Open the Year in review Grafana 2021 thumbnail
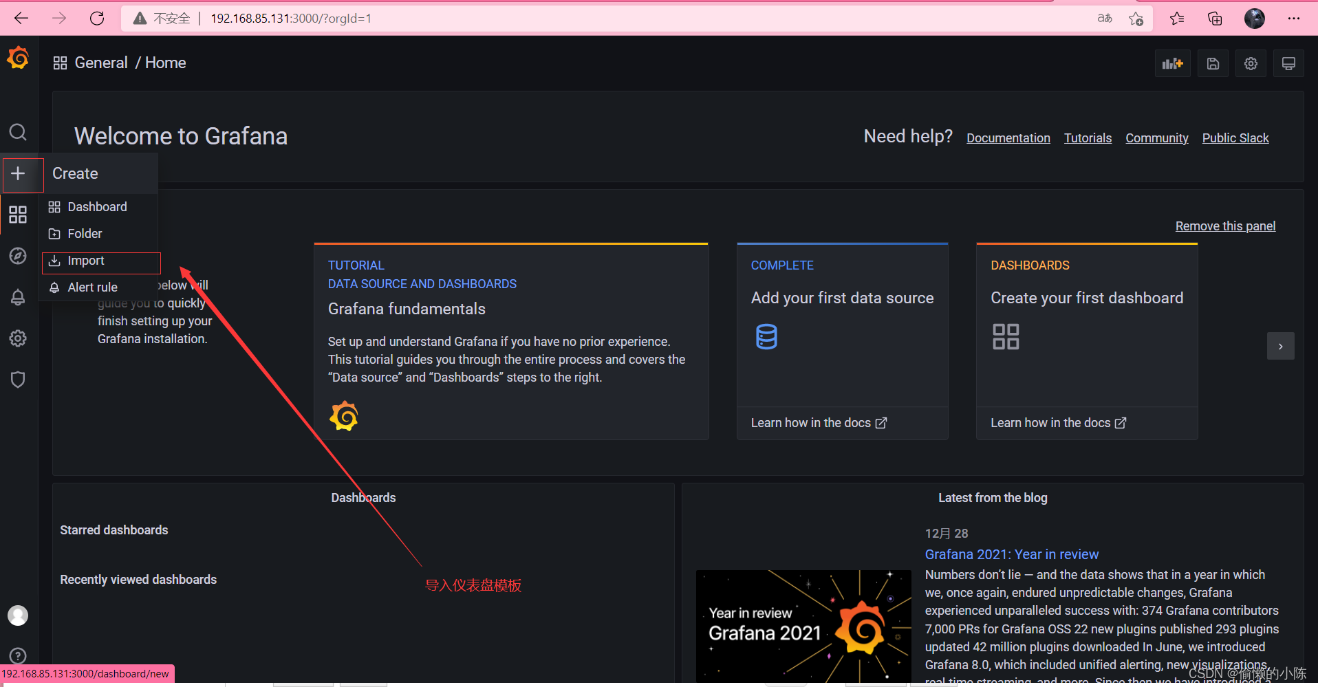 point(803,626)
